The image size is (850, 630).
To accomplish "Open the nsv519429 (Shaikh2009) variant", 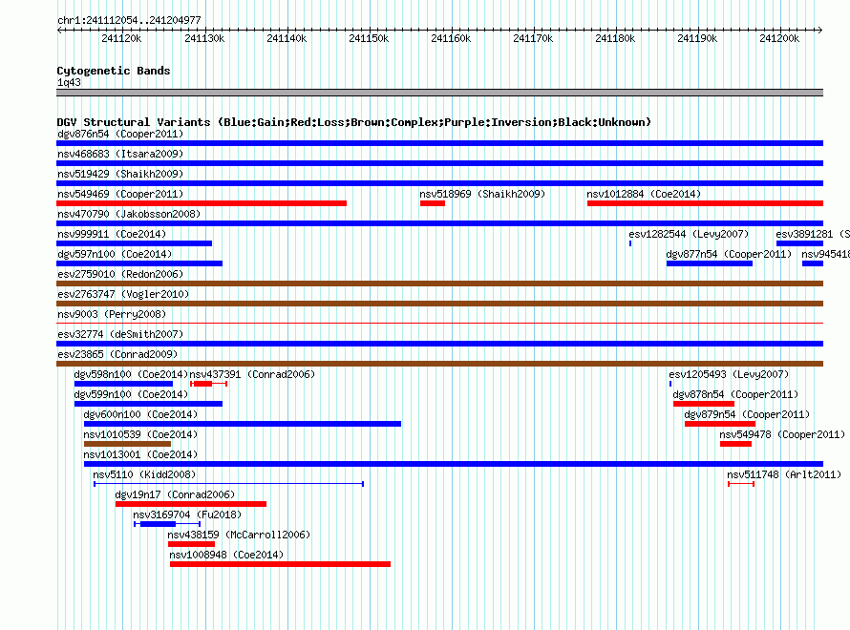I will tap(120, 174).
